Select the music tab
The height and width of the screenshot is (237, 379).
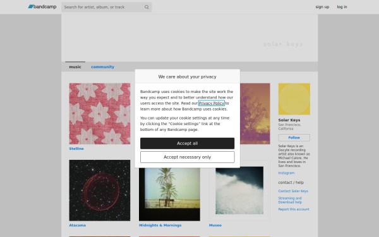coord(75,67)
